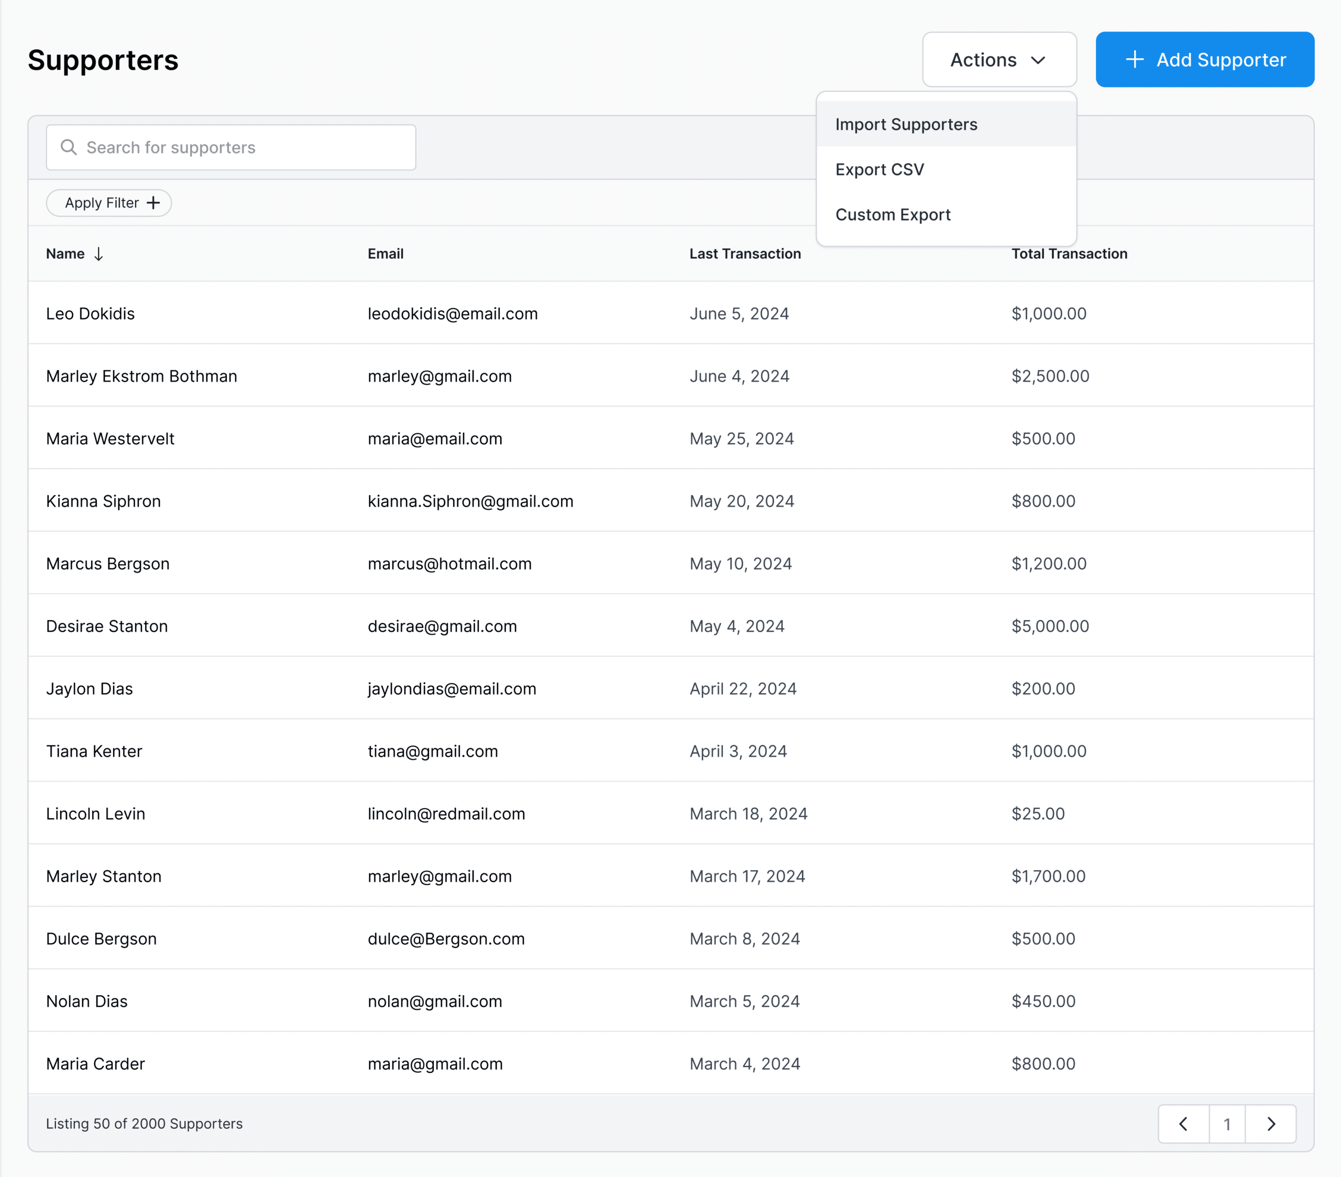The width and height of the screenshot is (1341, 1177).
Task: Click the search magnifier icon
Action: pos(68,147)
